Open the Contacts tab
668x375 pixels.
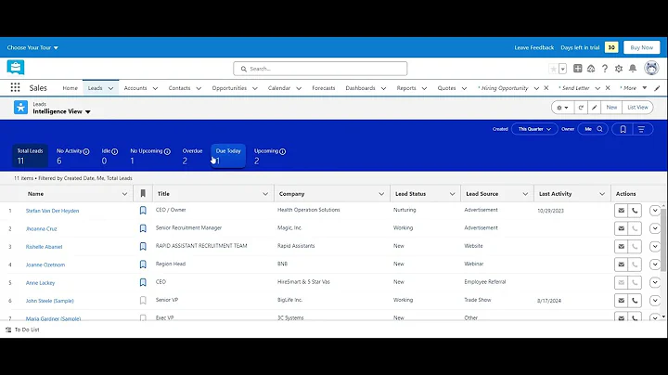pyautogui.click(x=179, y=88)
